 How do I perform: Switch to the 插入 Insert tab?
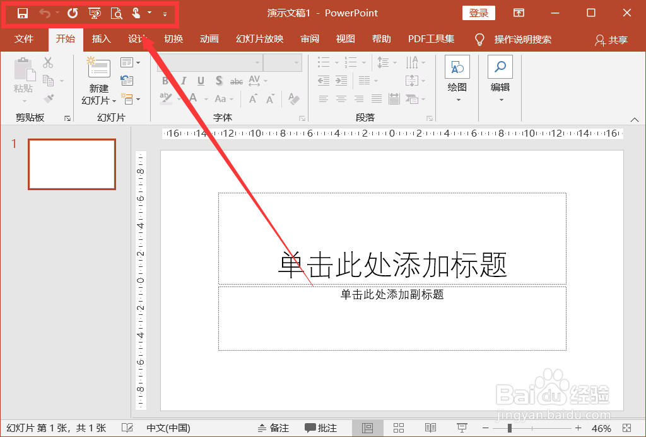coord(102,39)
